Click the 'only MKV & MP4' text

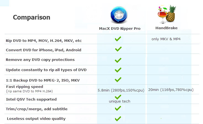pos(166,39)
